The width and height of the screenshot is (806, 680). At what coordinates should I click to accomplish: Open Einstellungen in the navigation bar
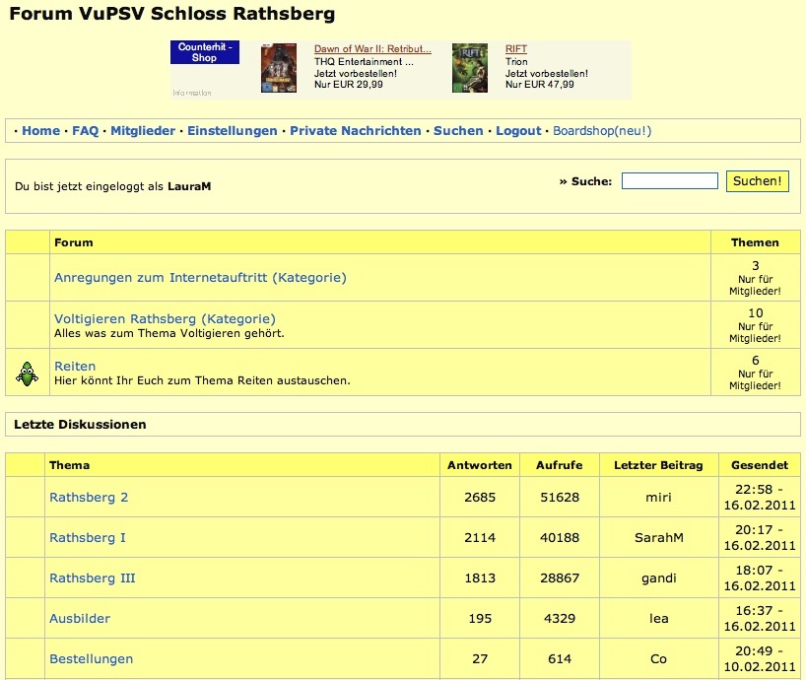(x=233, y=130)
